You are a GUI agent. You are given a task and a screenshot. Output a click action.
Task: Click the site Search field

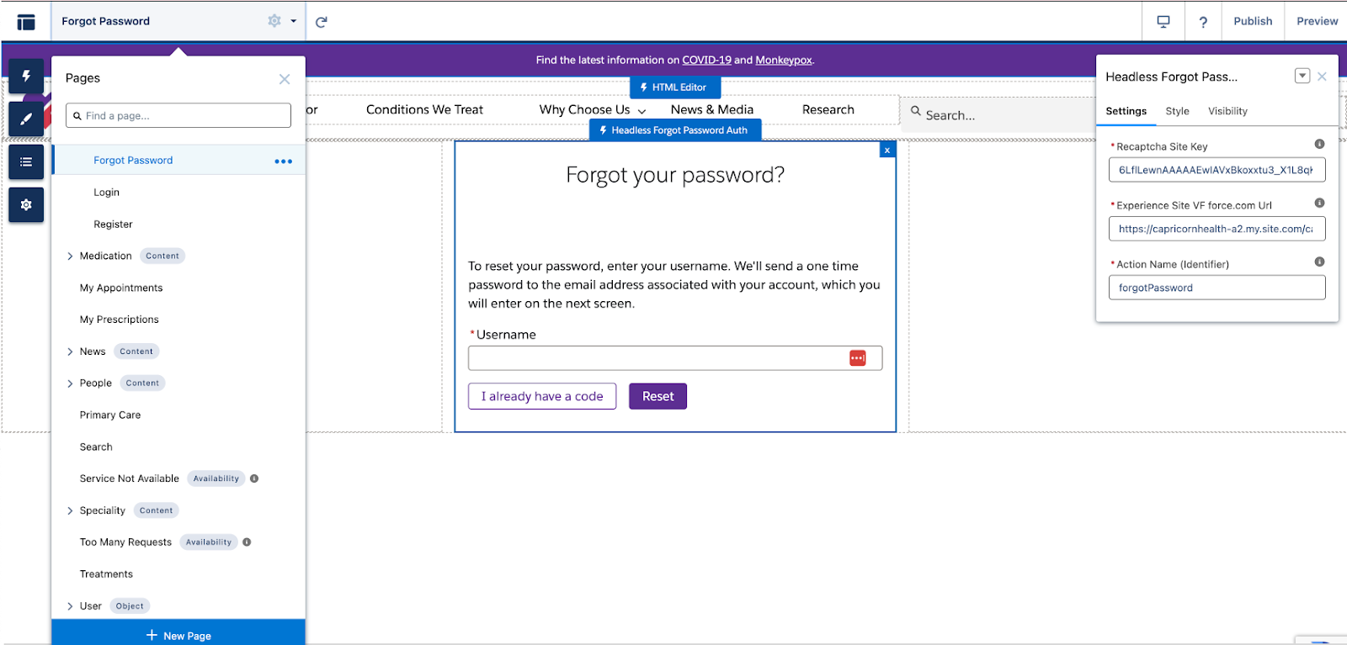pos(998,114)
